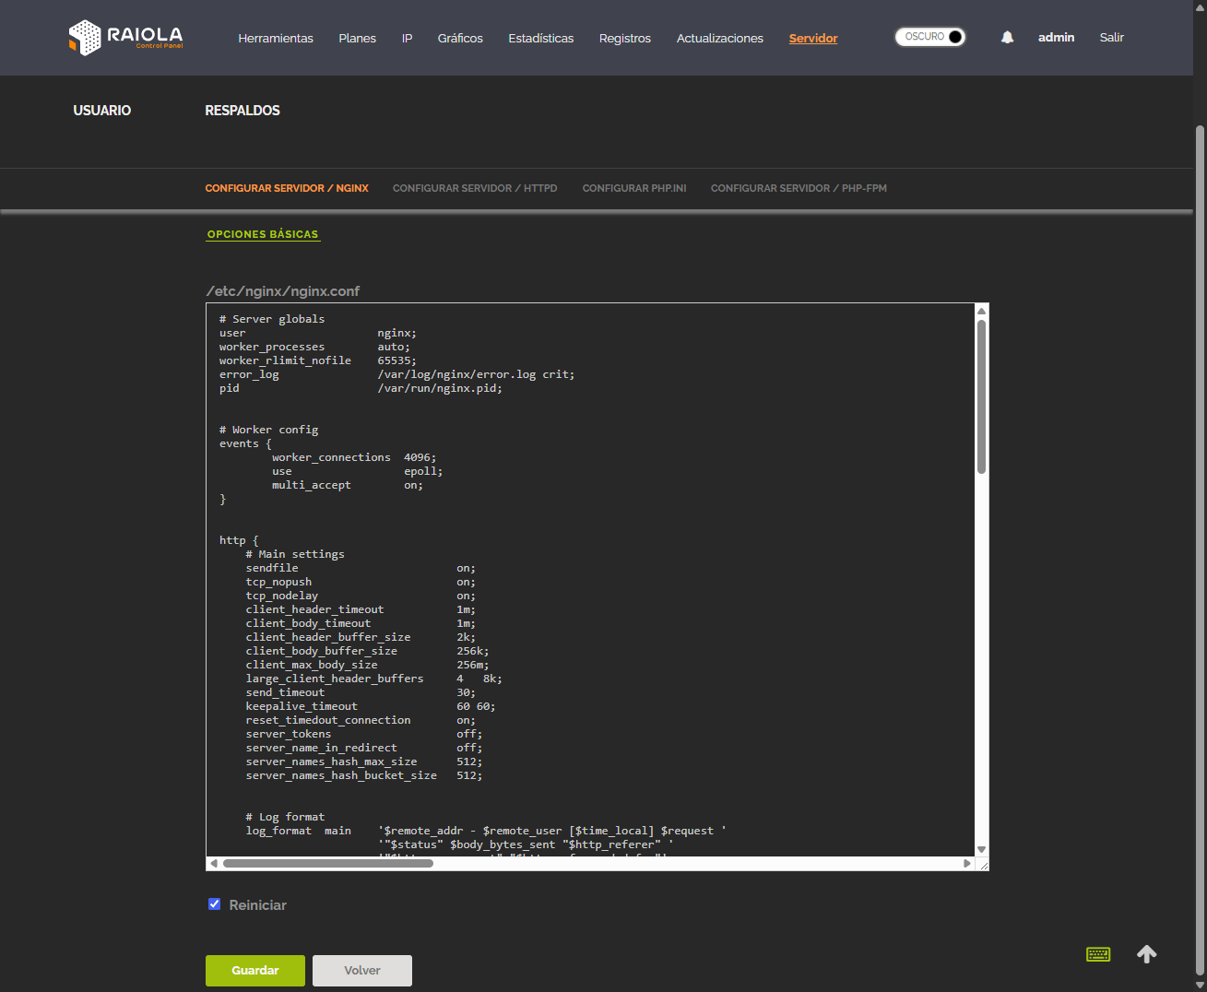The width and height of the screenshot is (1207, 992).
Task: Click the reset_timedout_connection line
Action: [x=361, y=720]
